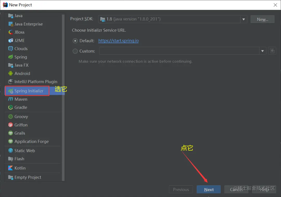Viewport: 281px width, 197px height.
Task: Click the Static Web globe icon
Action: click(x=11, y=151)
